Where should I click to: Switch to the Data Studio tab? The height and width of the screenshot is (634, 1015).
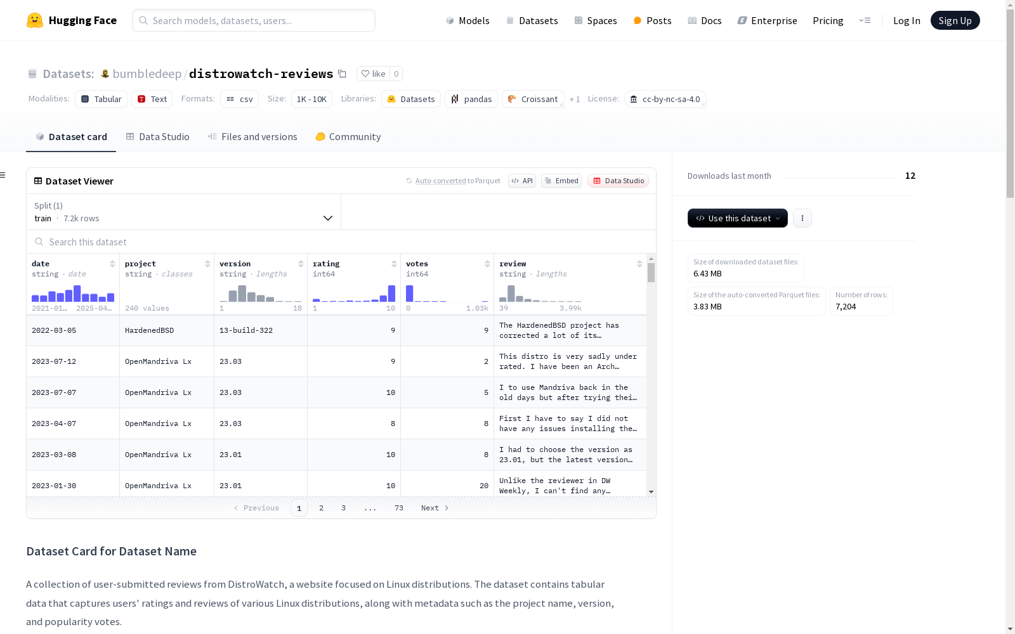click(158, 137)
